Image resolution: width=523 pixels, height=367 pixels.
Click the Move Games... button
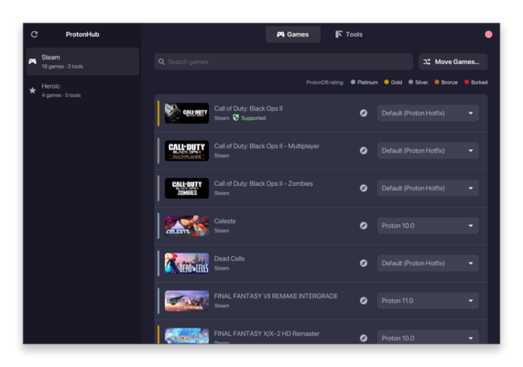tap(452, 61)
